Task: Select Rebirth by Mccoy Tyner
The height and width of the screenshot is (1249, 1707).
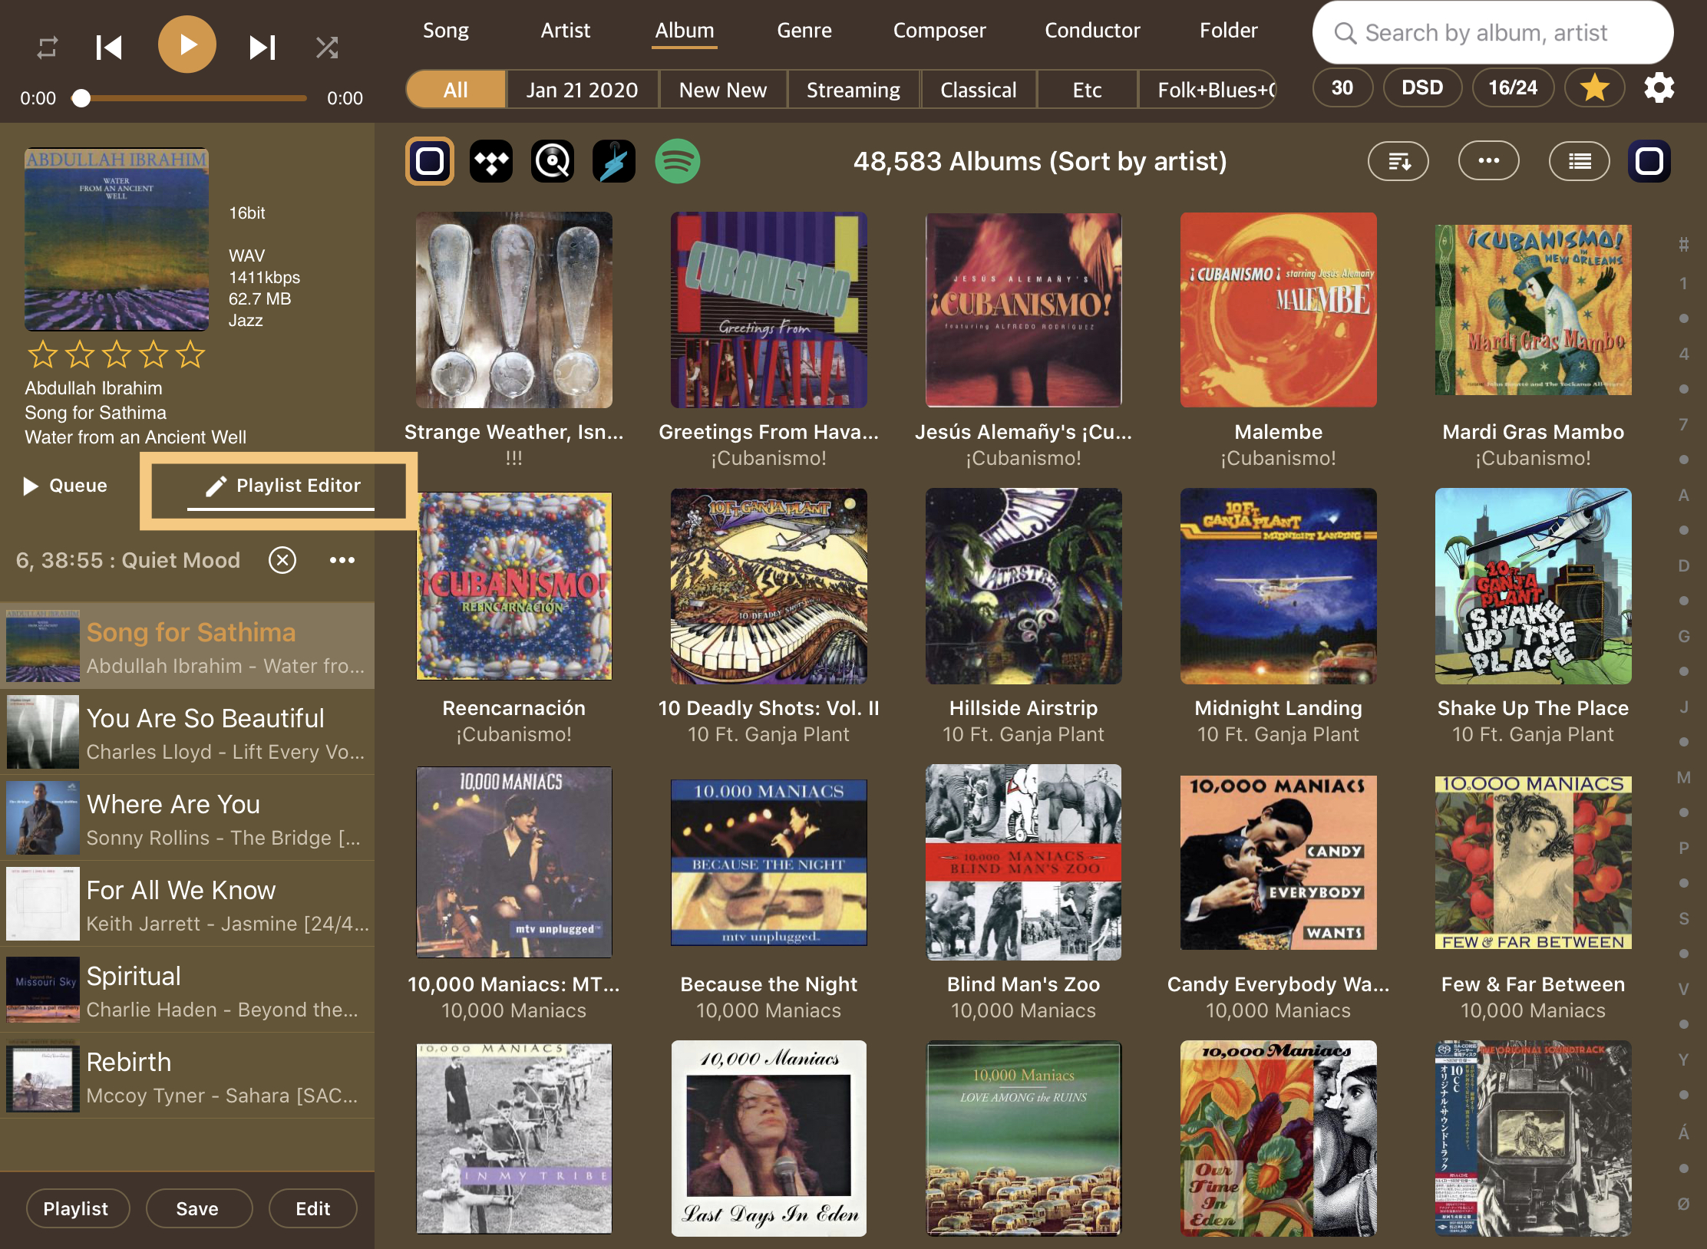Action: click(x=187, y=1076)
